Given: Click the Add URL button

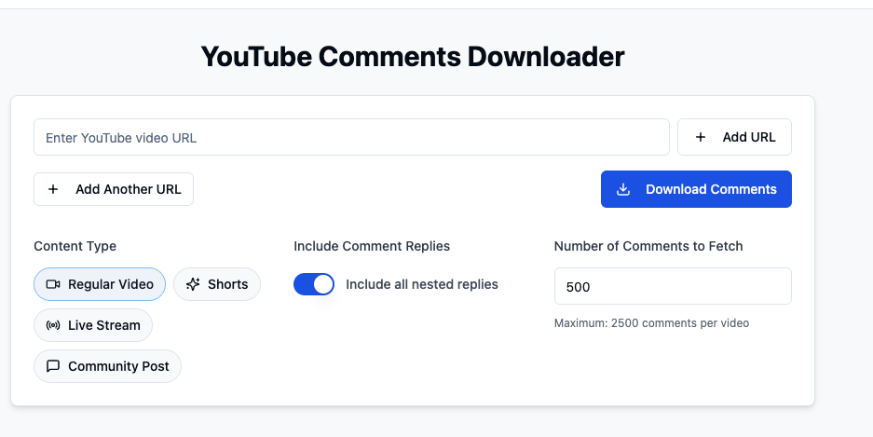Looking at the screenshot, I should coord(734,137).
